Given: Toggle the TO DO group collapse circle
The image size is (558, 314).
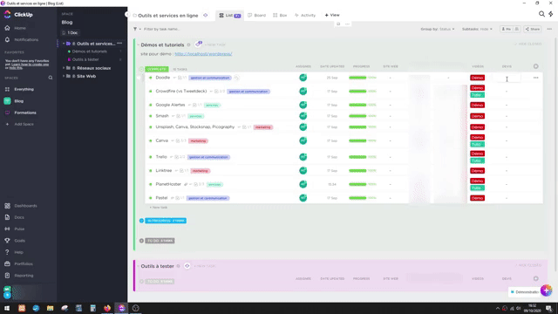Looking at the screenshot, I should click(141, 241).
